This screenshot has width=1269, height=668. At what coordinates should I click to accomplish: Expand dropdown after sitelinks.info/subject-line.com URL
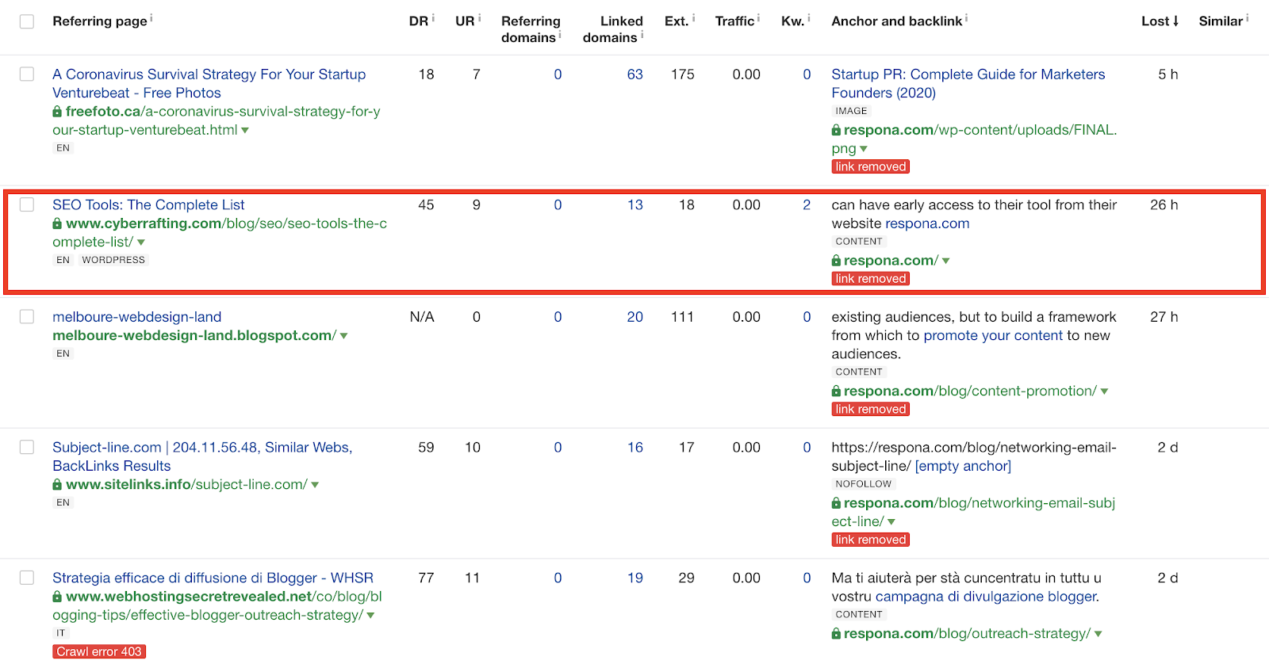pyautogui.click(x=315, y=485)
